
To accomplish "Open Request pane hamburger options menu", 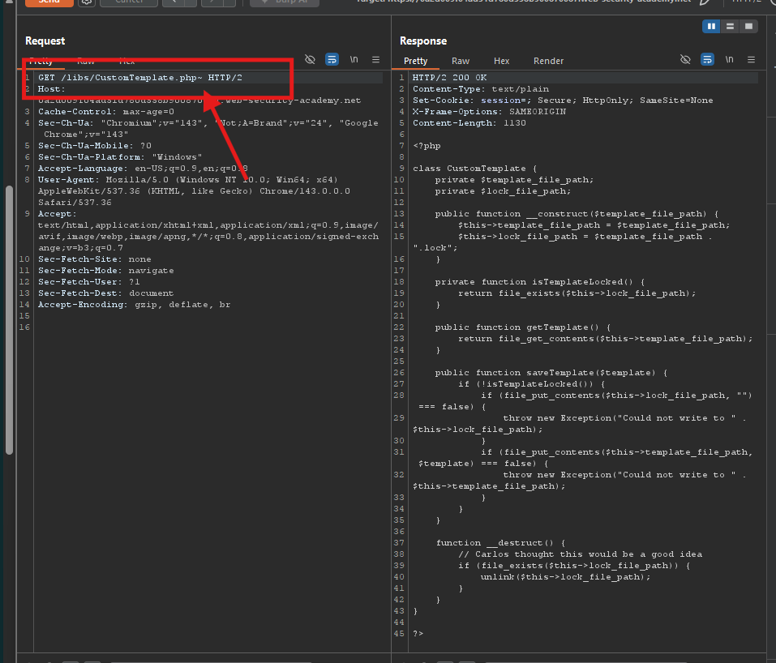I will tap(375, 59).
